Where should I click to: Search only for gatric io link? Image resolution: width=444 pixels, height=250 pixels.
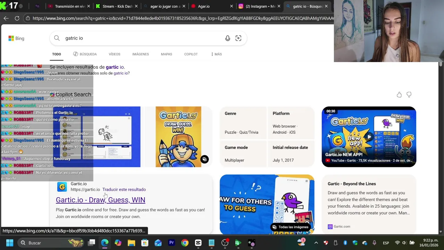pos(121,73)
